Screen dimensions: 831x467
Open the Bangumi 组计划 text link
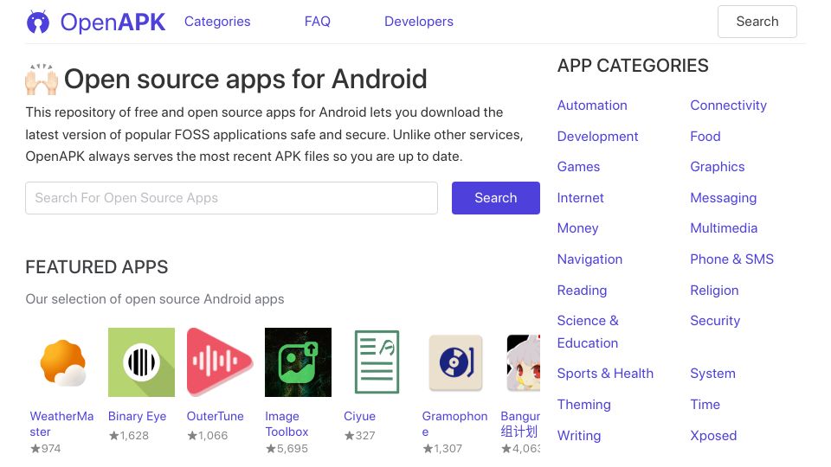pos(520,424)
